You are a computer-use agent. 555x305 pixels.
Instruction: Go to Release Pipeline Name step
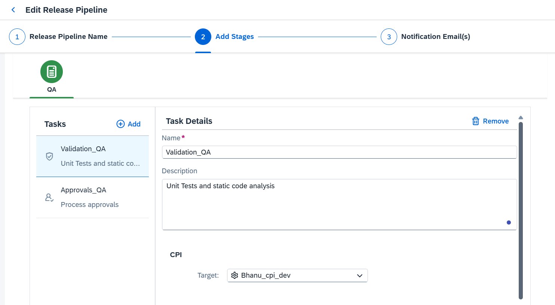click(x=68, y=37)
